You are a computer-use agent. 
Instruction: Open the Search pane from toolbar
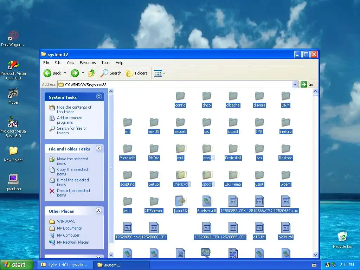(111, 73)
